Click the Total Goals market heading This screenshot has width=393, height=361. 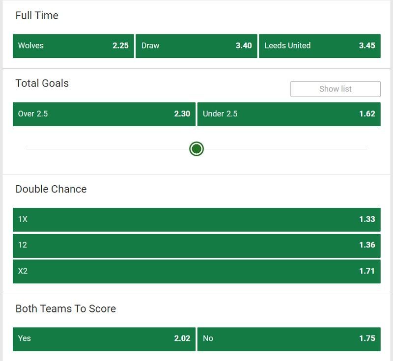click(x=42, y=83)
